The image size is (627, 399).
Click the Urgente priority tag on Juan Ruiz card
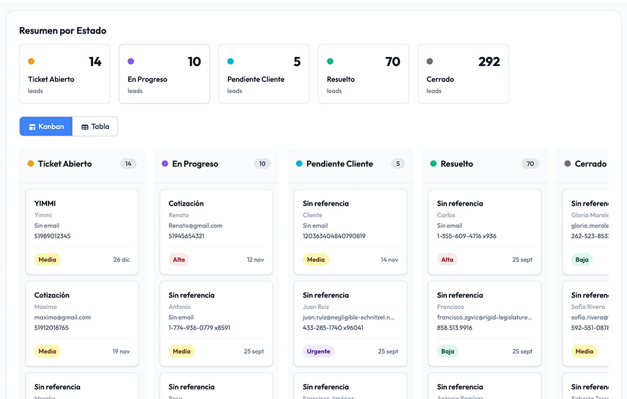coord(318,351)
